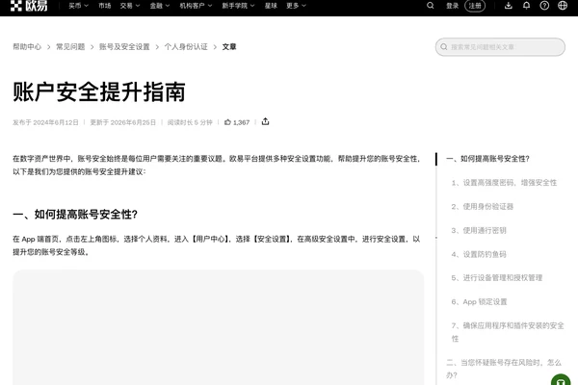
Task: Click the 注册 register button
Action: click(x=475, y=6)
